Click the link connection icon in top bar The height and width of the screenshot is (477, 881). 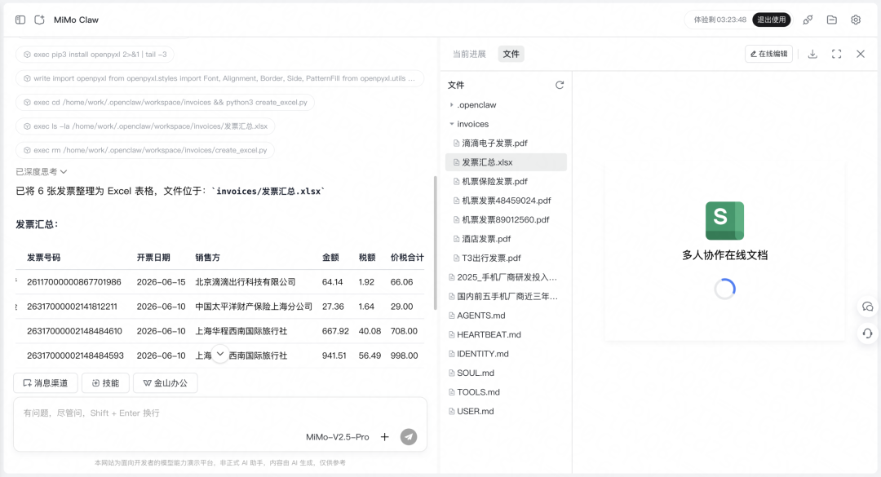808,20
